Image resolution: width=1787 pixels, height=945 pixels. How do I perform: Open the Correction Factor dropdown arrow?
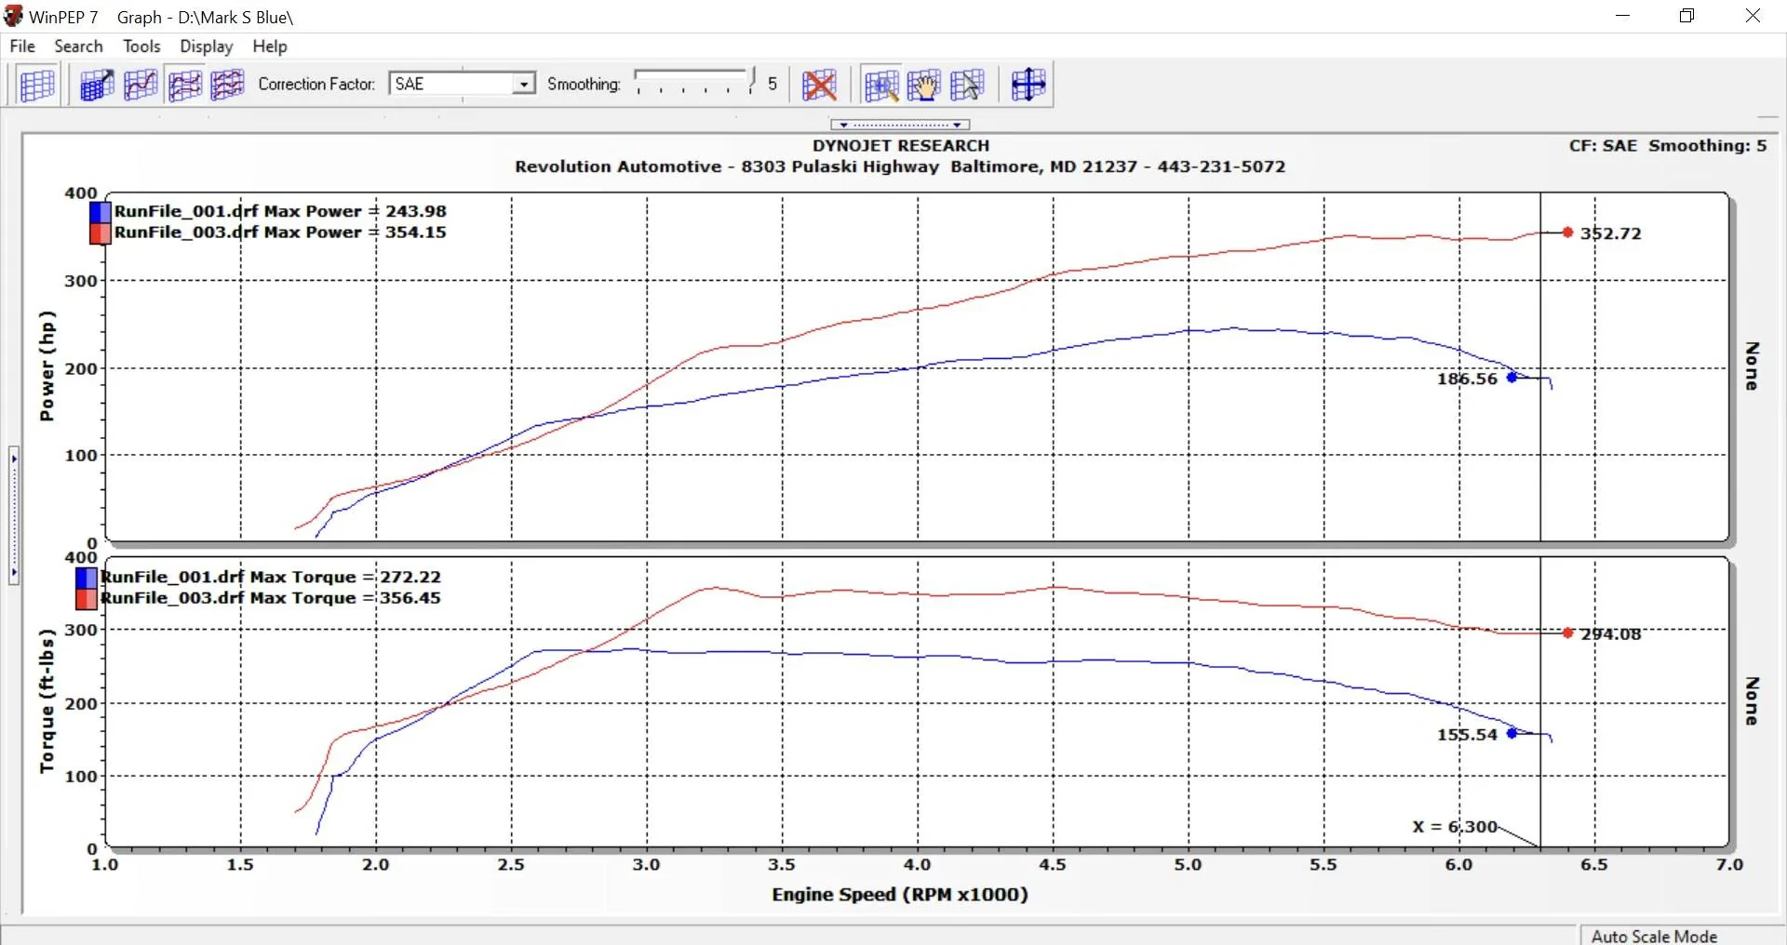(524, 85)
